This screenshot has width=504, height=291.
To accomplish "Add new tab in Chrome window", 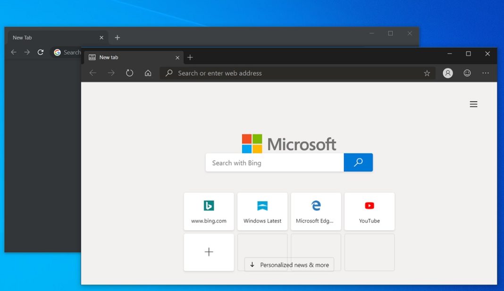I will 118,38.
